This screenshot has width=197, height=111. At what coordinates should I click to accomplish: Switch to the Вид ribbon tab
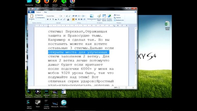46,12
